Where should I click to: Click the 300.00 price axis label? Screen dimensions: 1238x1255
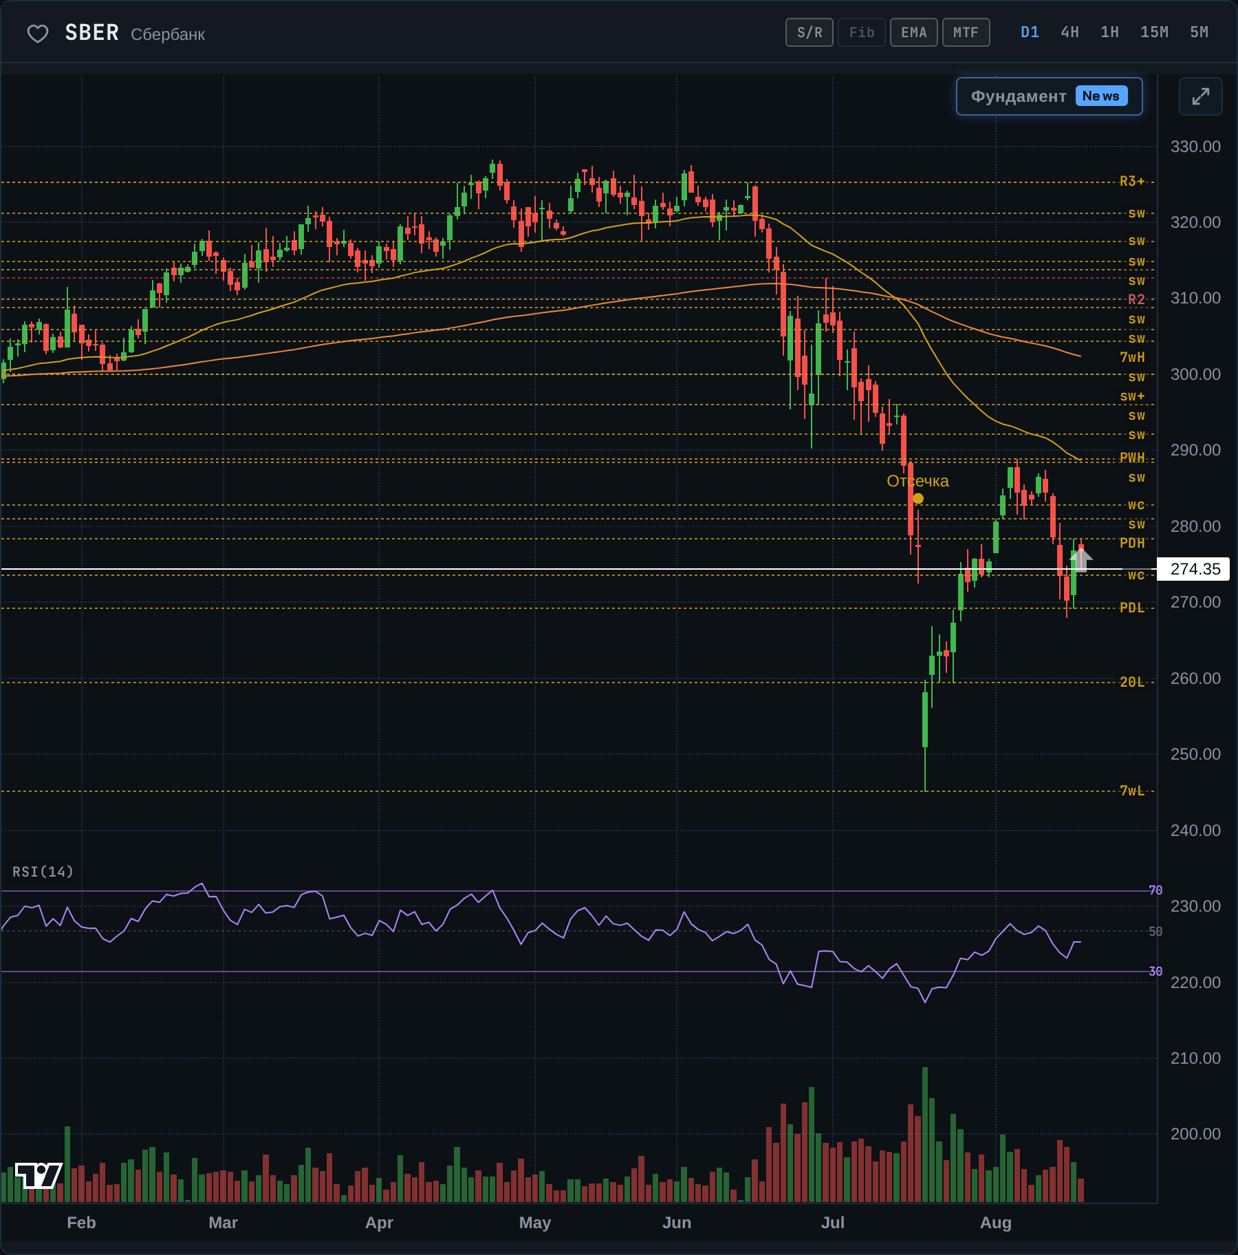pyautogui.click(x=1195, y=374)
